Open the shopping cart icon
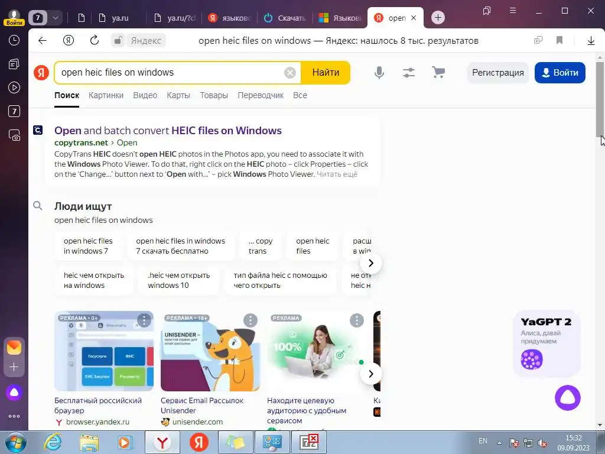Image resolution: width=605 pixels, height=454 pixels. click(x=438, y=72)
